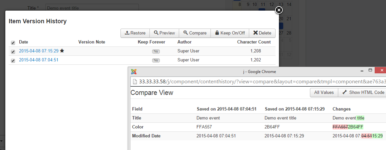Click the star icon beside current version
Image resolution: width=386 pixels, height=150 pixels.
tap(62, 51)
